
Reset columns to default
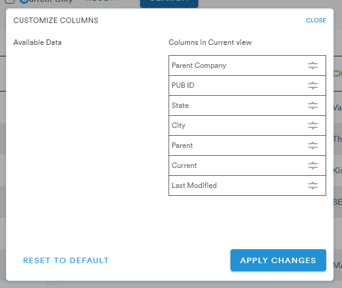[66, 260]
